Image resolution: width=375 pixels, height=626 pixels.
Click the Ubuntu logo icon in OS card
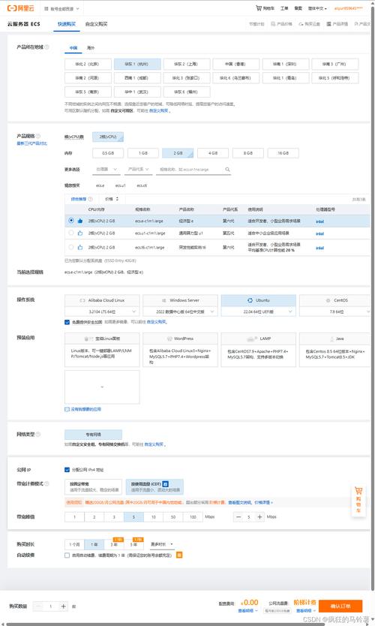point(250,300)
